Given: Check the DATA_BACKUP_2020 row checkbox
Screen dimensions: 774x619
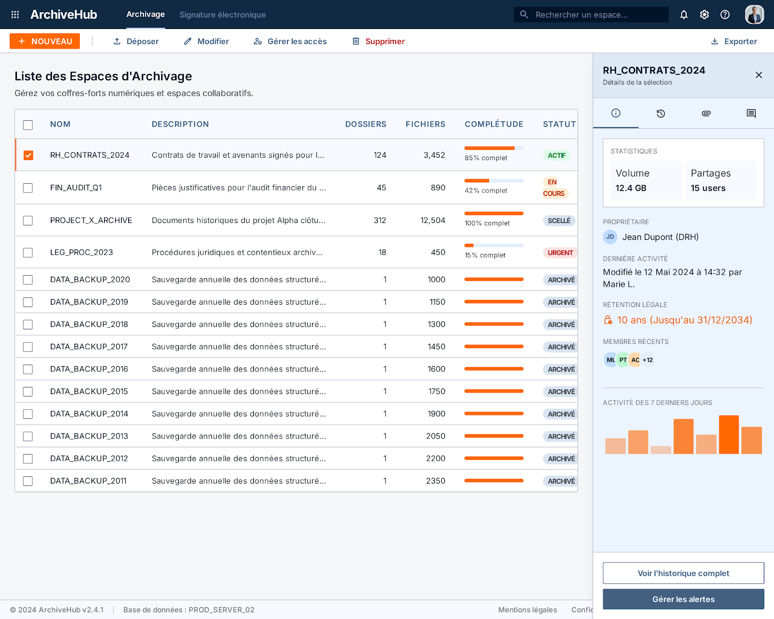Looking at the screenshot, I should pos(28,280).
